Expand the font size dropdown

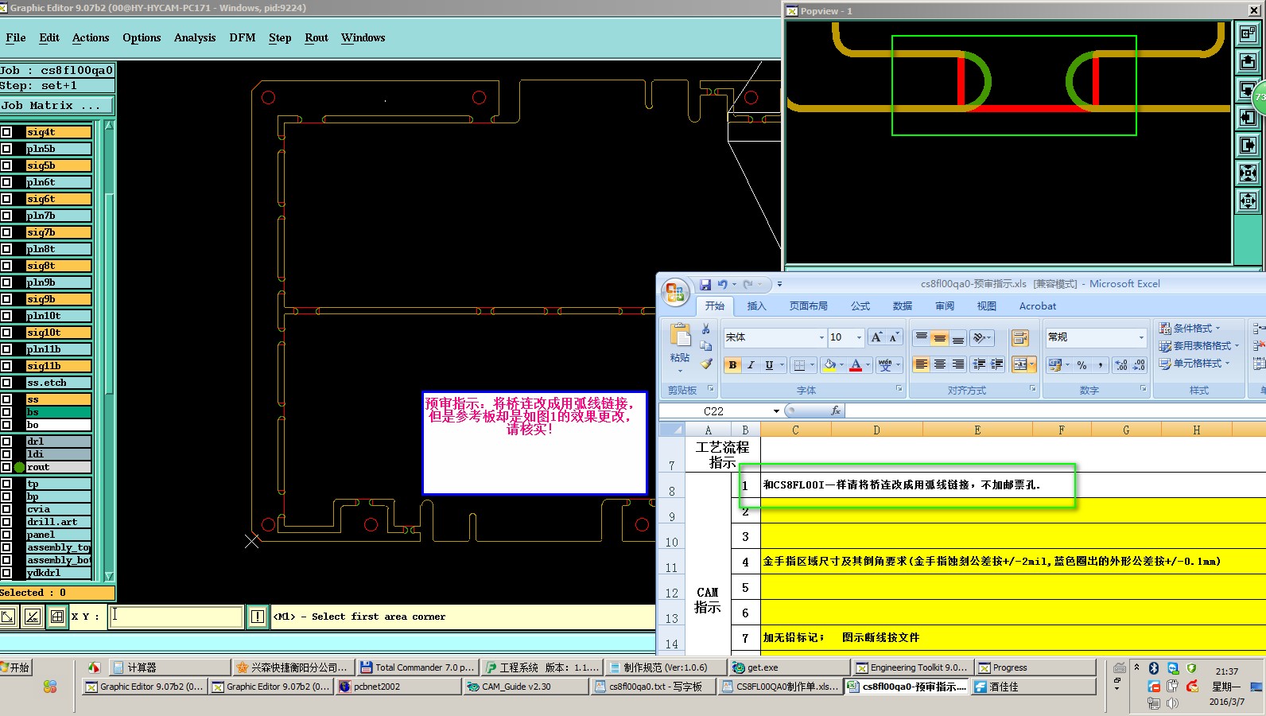[x=859, y=337]
